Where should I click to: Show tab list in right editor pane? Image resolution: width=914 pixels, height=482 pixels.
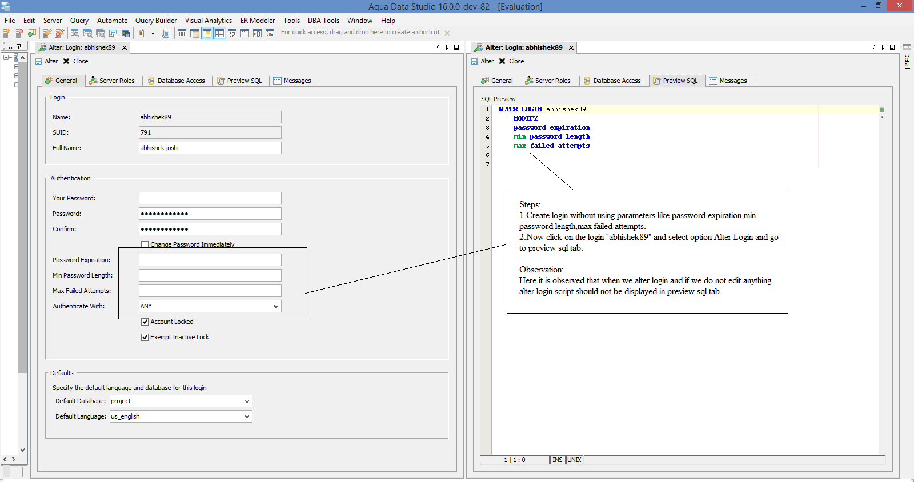892,47
